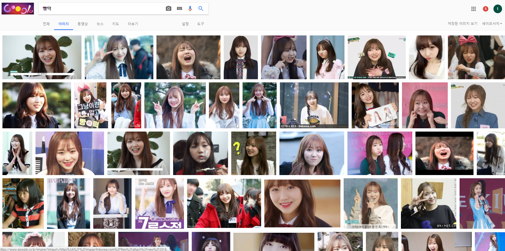Viewport: 505px width, 251px height.
Task: Open thumbnail of person in plaid tie school uniform
Action: (x=241, y=57)
